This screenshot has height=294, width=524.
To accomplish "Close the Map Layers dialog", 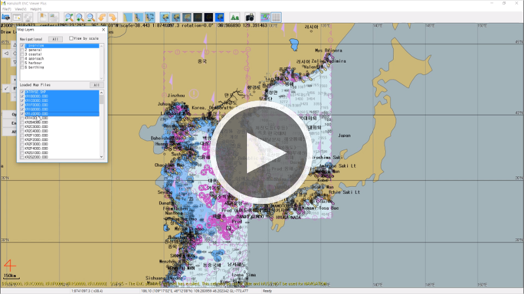I will pos(103,29).
